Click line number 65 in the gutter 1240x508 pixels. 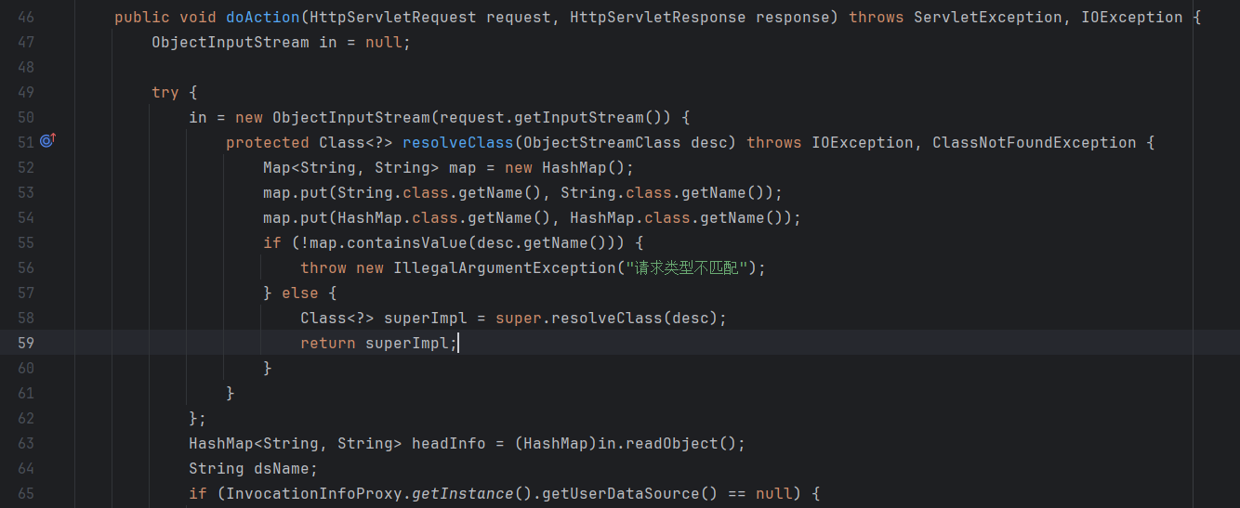(x=26, y=494)
